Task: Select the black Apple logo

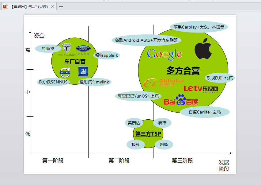Action: click(203, 48)
